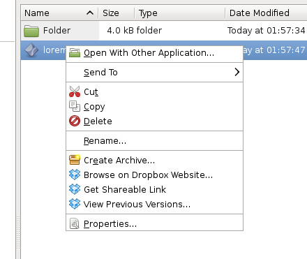Viewport: 307px width, 259px height.
Task: Click the folder icon beside Open With Other Application
Action: (x=75, y=53)
